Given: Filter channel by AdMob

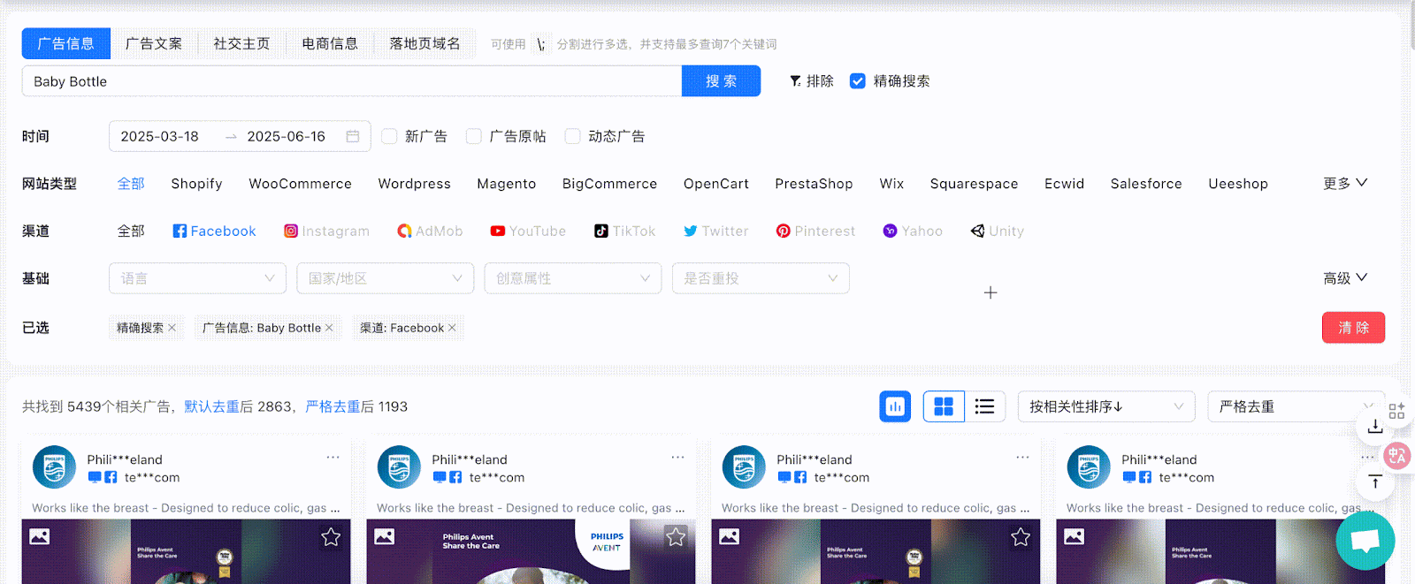Looking at the screenshot, I should click(430, 231).
